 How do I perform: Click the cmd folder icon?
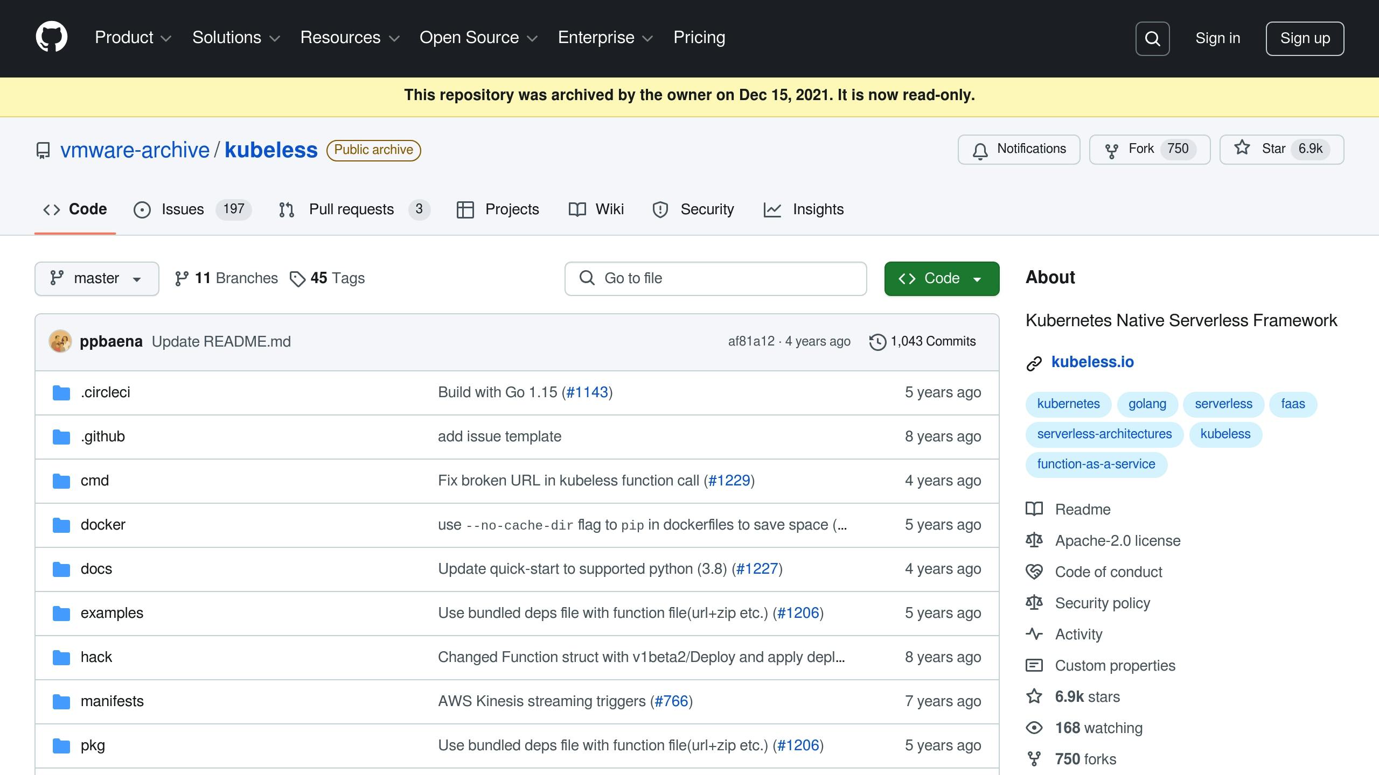pos(61,481)
